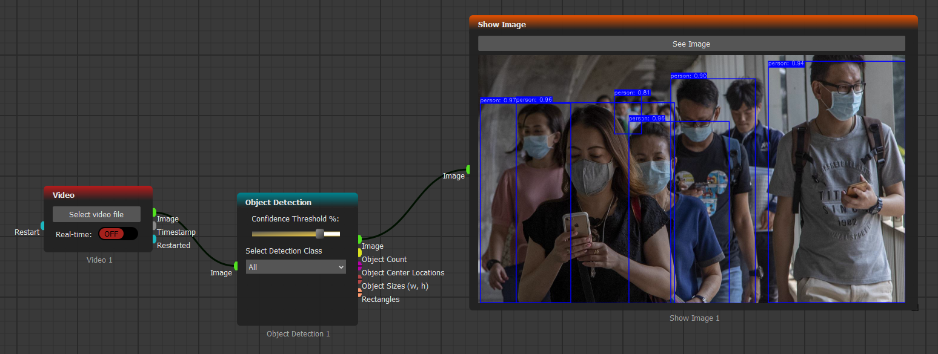Image resolution: width=938 pixels, height=354 pixels.
Task: Select the Object Detection node header
Action: [297, 202]
